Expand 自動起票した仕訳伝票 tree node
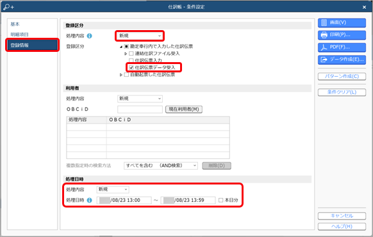This screenshot has width=373, height=237. pos(121,75)
